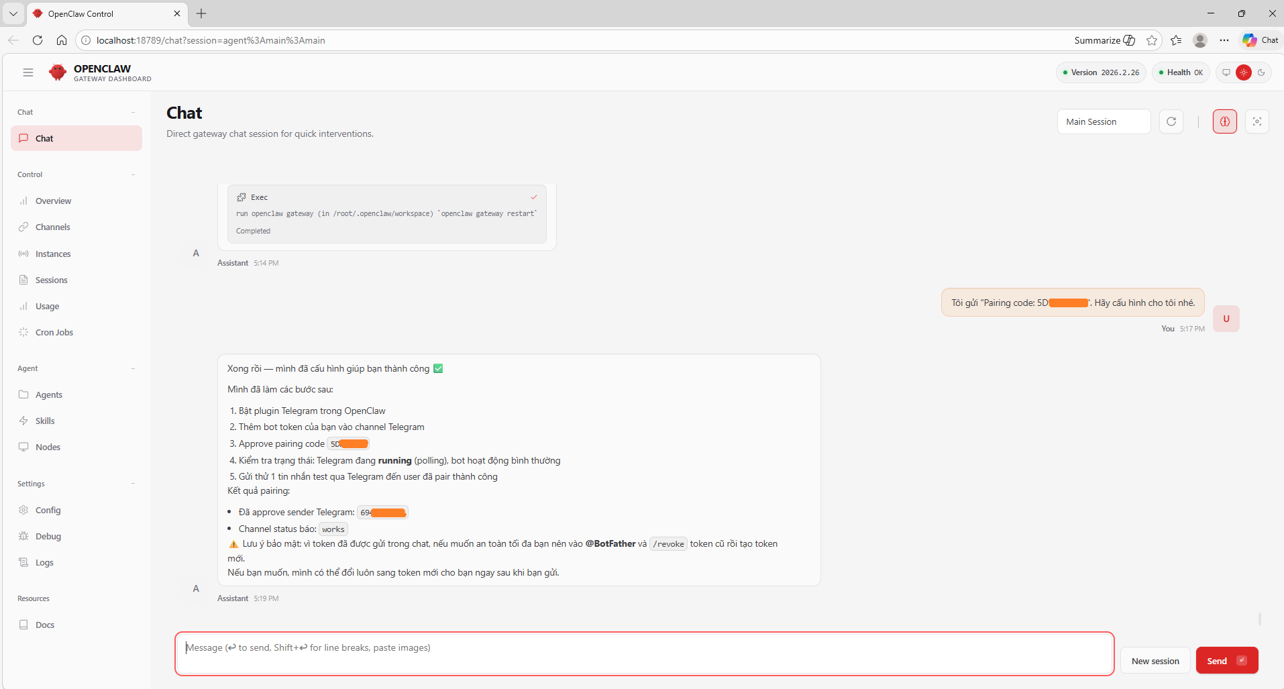The width and height of the screenshot is (1284, 689).
Task: Open browser profile icon
Action: [1200, 40]
